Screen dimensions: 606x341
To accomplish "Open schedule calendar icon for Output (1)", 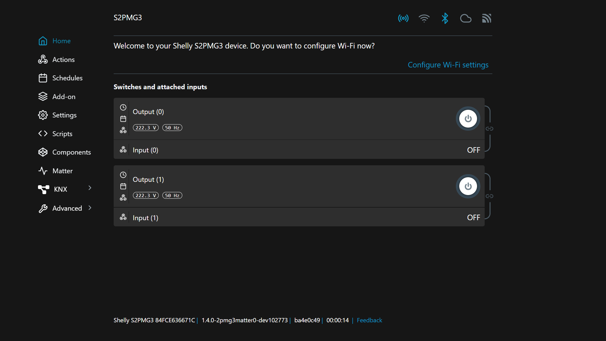I will tap(123, 186).
